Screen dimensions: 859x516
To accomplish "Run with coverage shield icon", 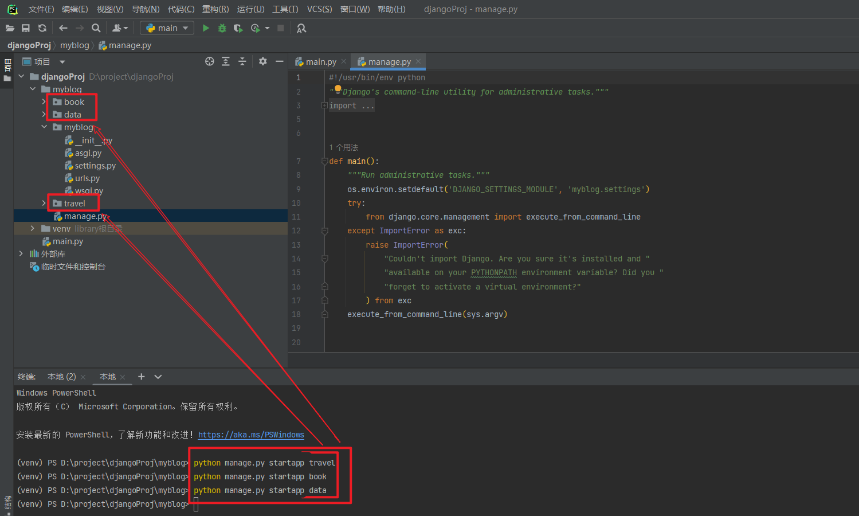I will pyautogui.click(x=238, y=28).
